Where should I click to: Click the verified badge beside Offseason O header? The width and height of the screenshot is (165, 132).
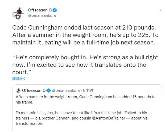[55, 10]
